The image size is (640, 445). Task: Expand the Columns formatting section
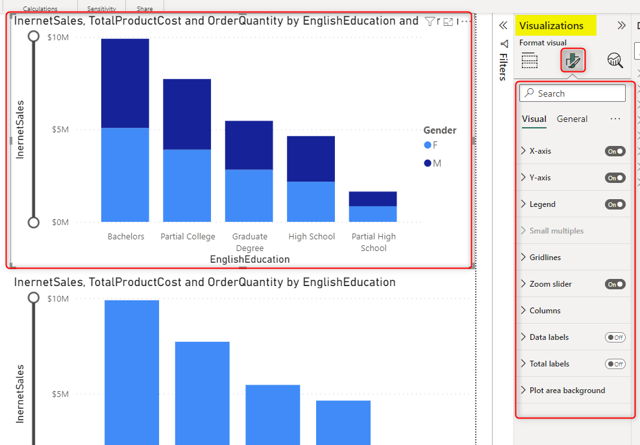545,311
